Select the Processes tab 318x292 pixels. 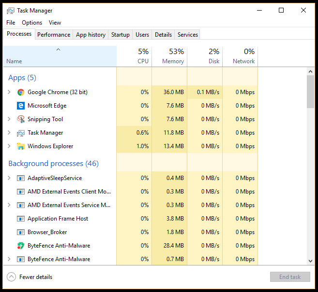click(19, 34)
